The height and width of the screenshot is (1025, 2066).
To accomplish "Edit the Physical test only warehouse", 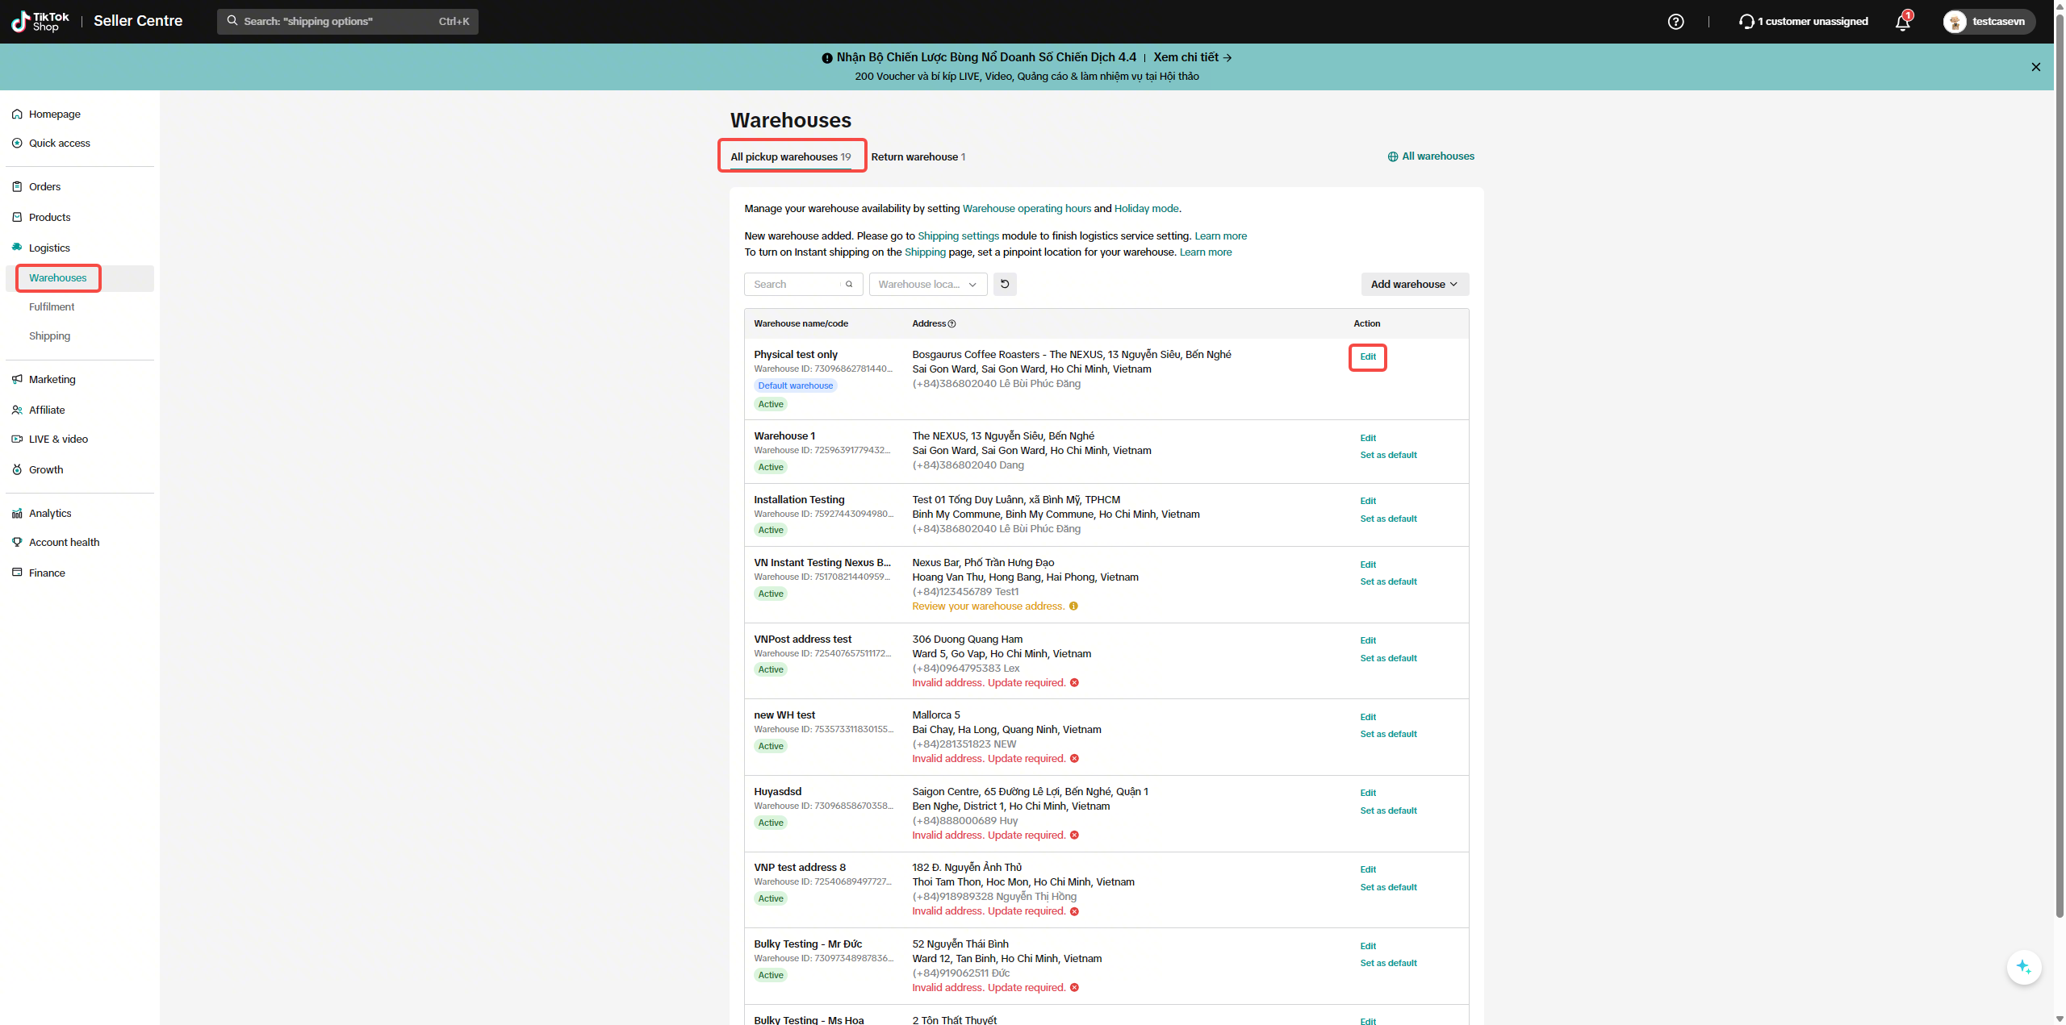I will coord(1368,356).
